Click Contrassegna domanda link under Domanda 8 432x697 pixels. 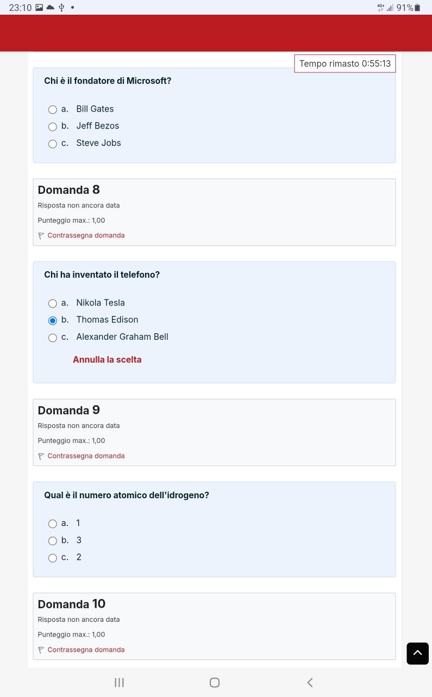click(x=86, y=236)
